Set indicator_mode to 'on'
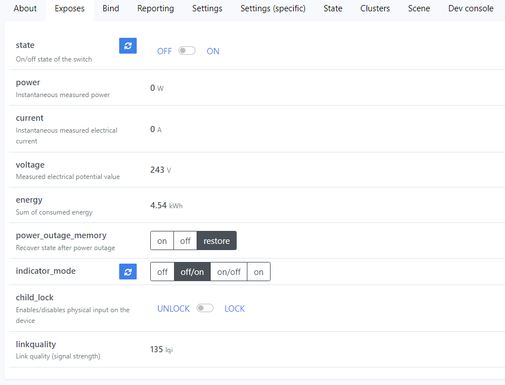Image resolution: width=505 pixels, height=385 pixels. (259, 272)
